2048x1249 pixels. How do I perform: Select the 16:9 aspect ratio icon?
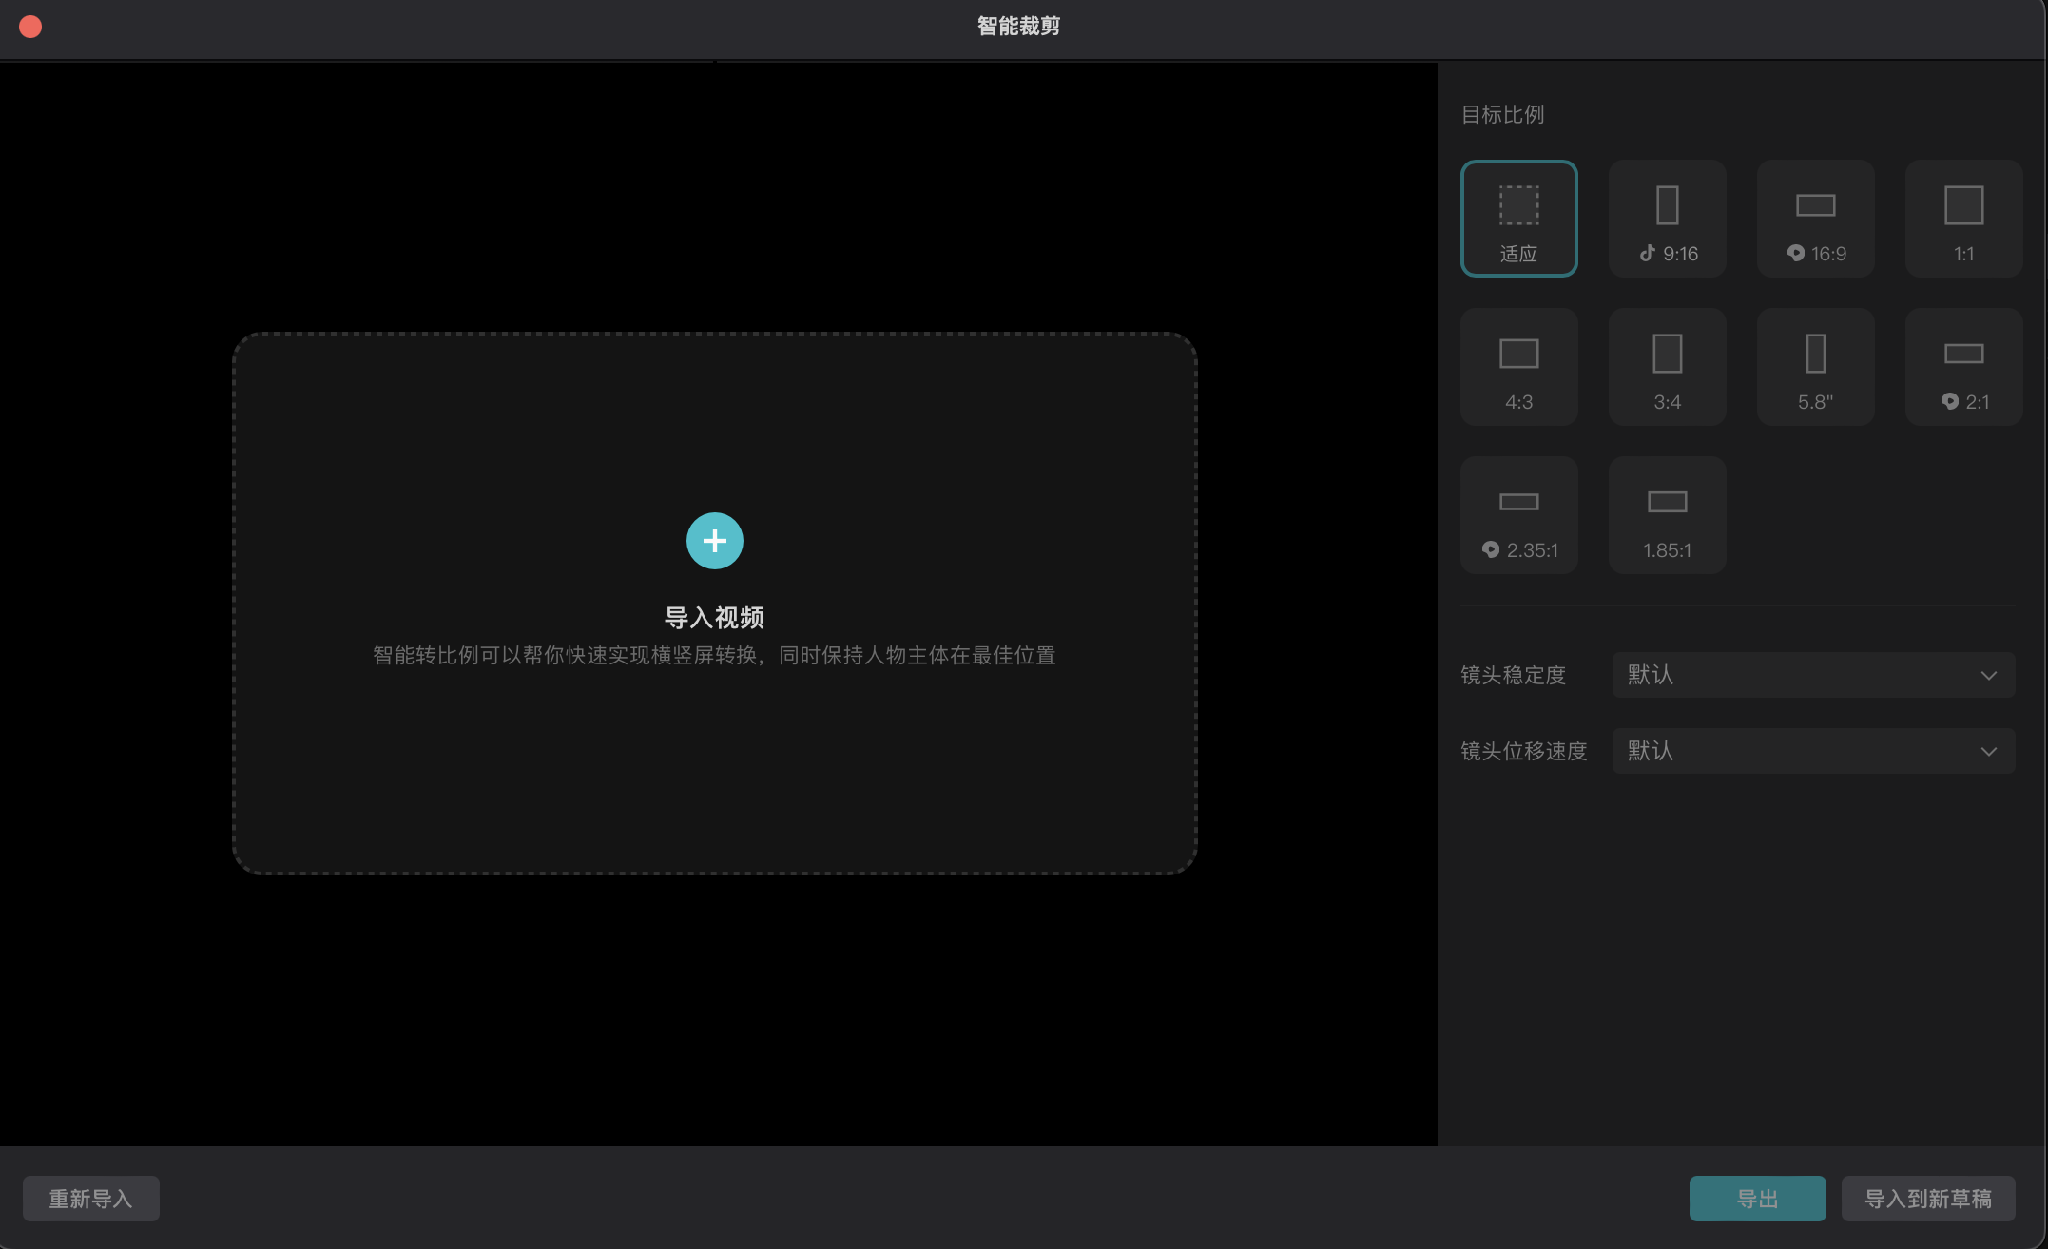tap(1815, 219)
